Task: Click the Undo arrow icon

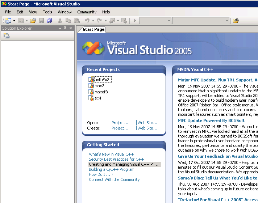Action: (x=87, y=21)
